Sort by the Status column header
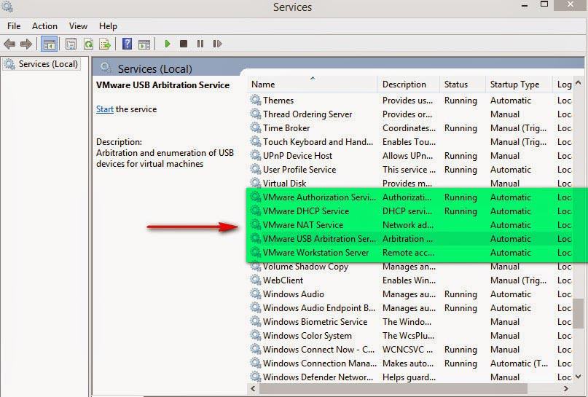The height and width of the screenshot is (397, 588). tap(456, 84)
